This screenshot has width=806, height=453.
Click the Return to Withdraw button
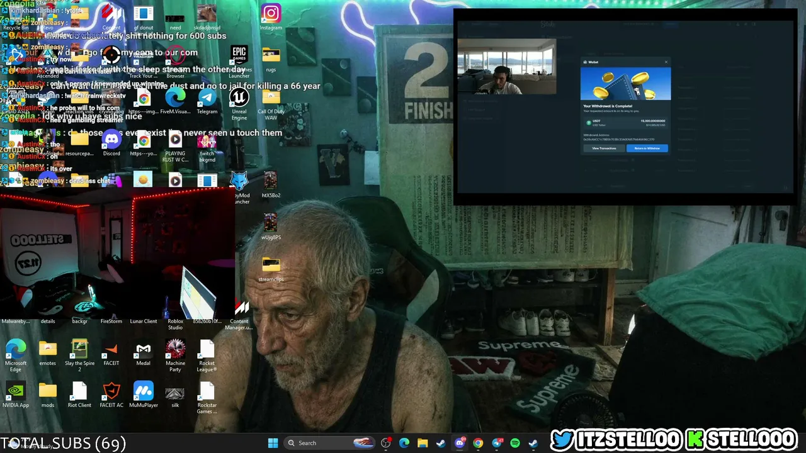tap(647, 148)
